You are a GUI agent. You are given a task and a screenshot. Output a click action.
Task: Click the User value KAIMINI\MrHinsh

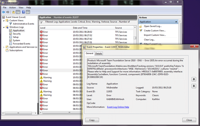tap(115, 99)
